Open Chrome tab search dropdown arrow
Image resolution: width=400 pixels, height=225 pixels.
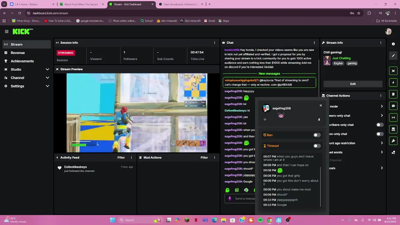click(x=4, y=4)
